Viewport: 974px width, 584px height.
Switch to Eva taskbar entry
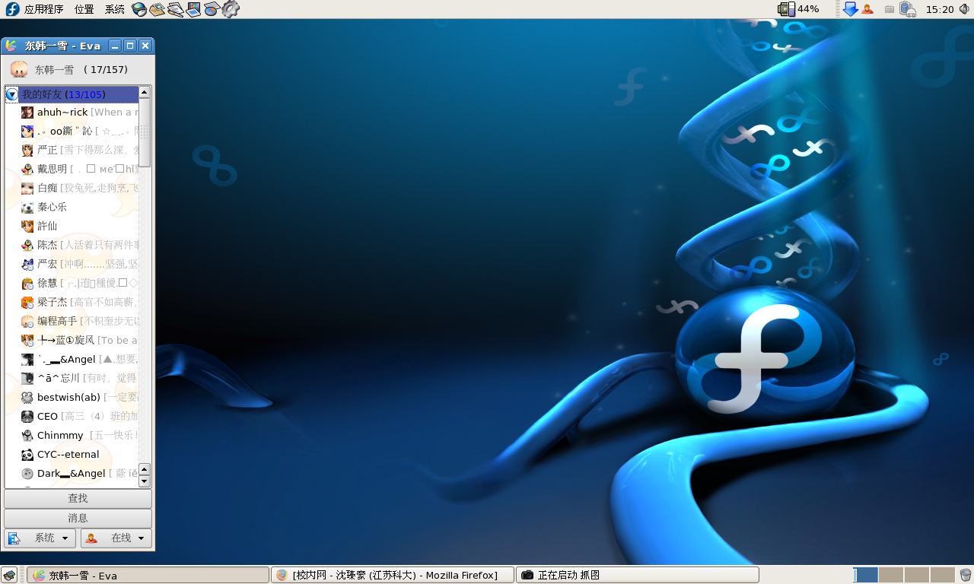[148, 575]
